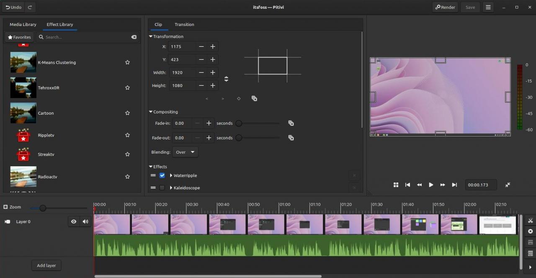Open the viewer layout grid icon
This screenshot has width=536, height=278.
coord(396,185)
